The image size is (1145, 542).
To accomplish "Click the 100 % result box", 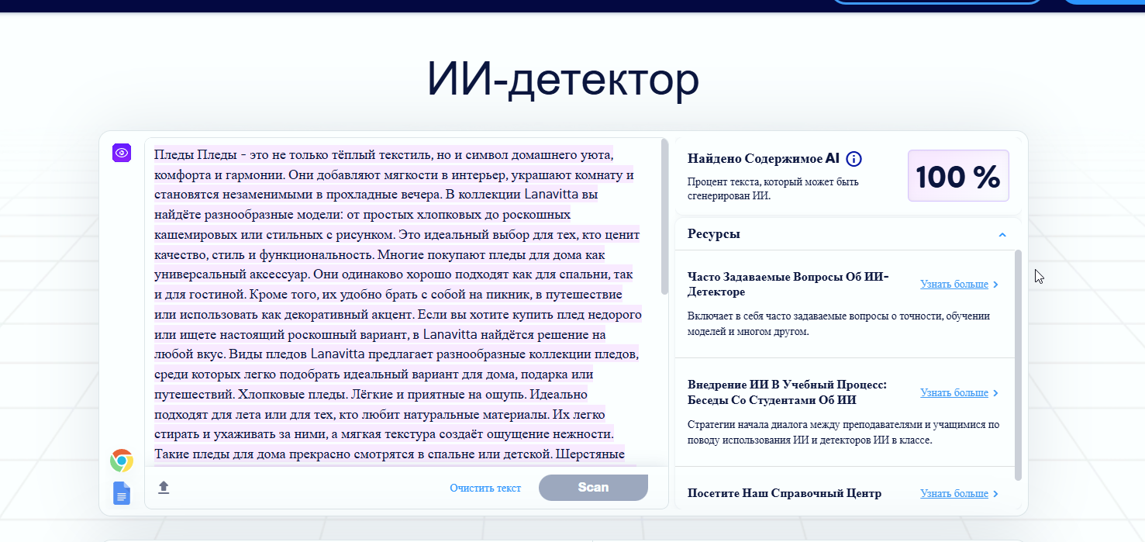I will tap(958, 176).
